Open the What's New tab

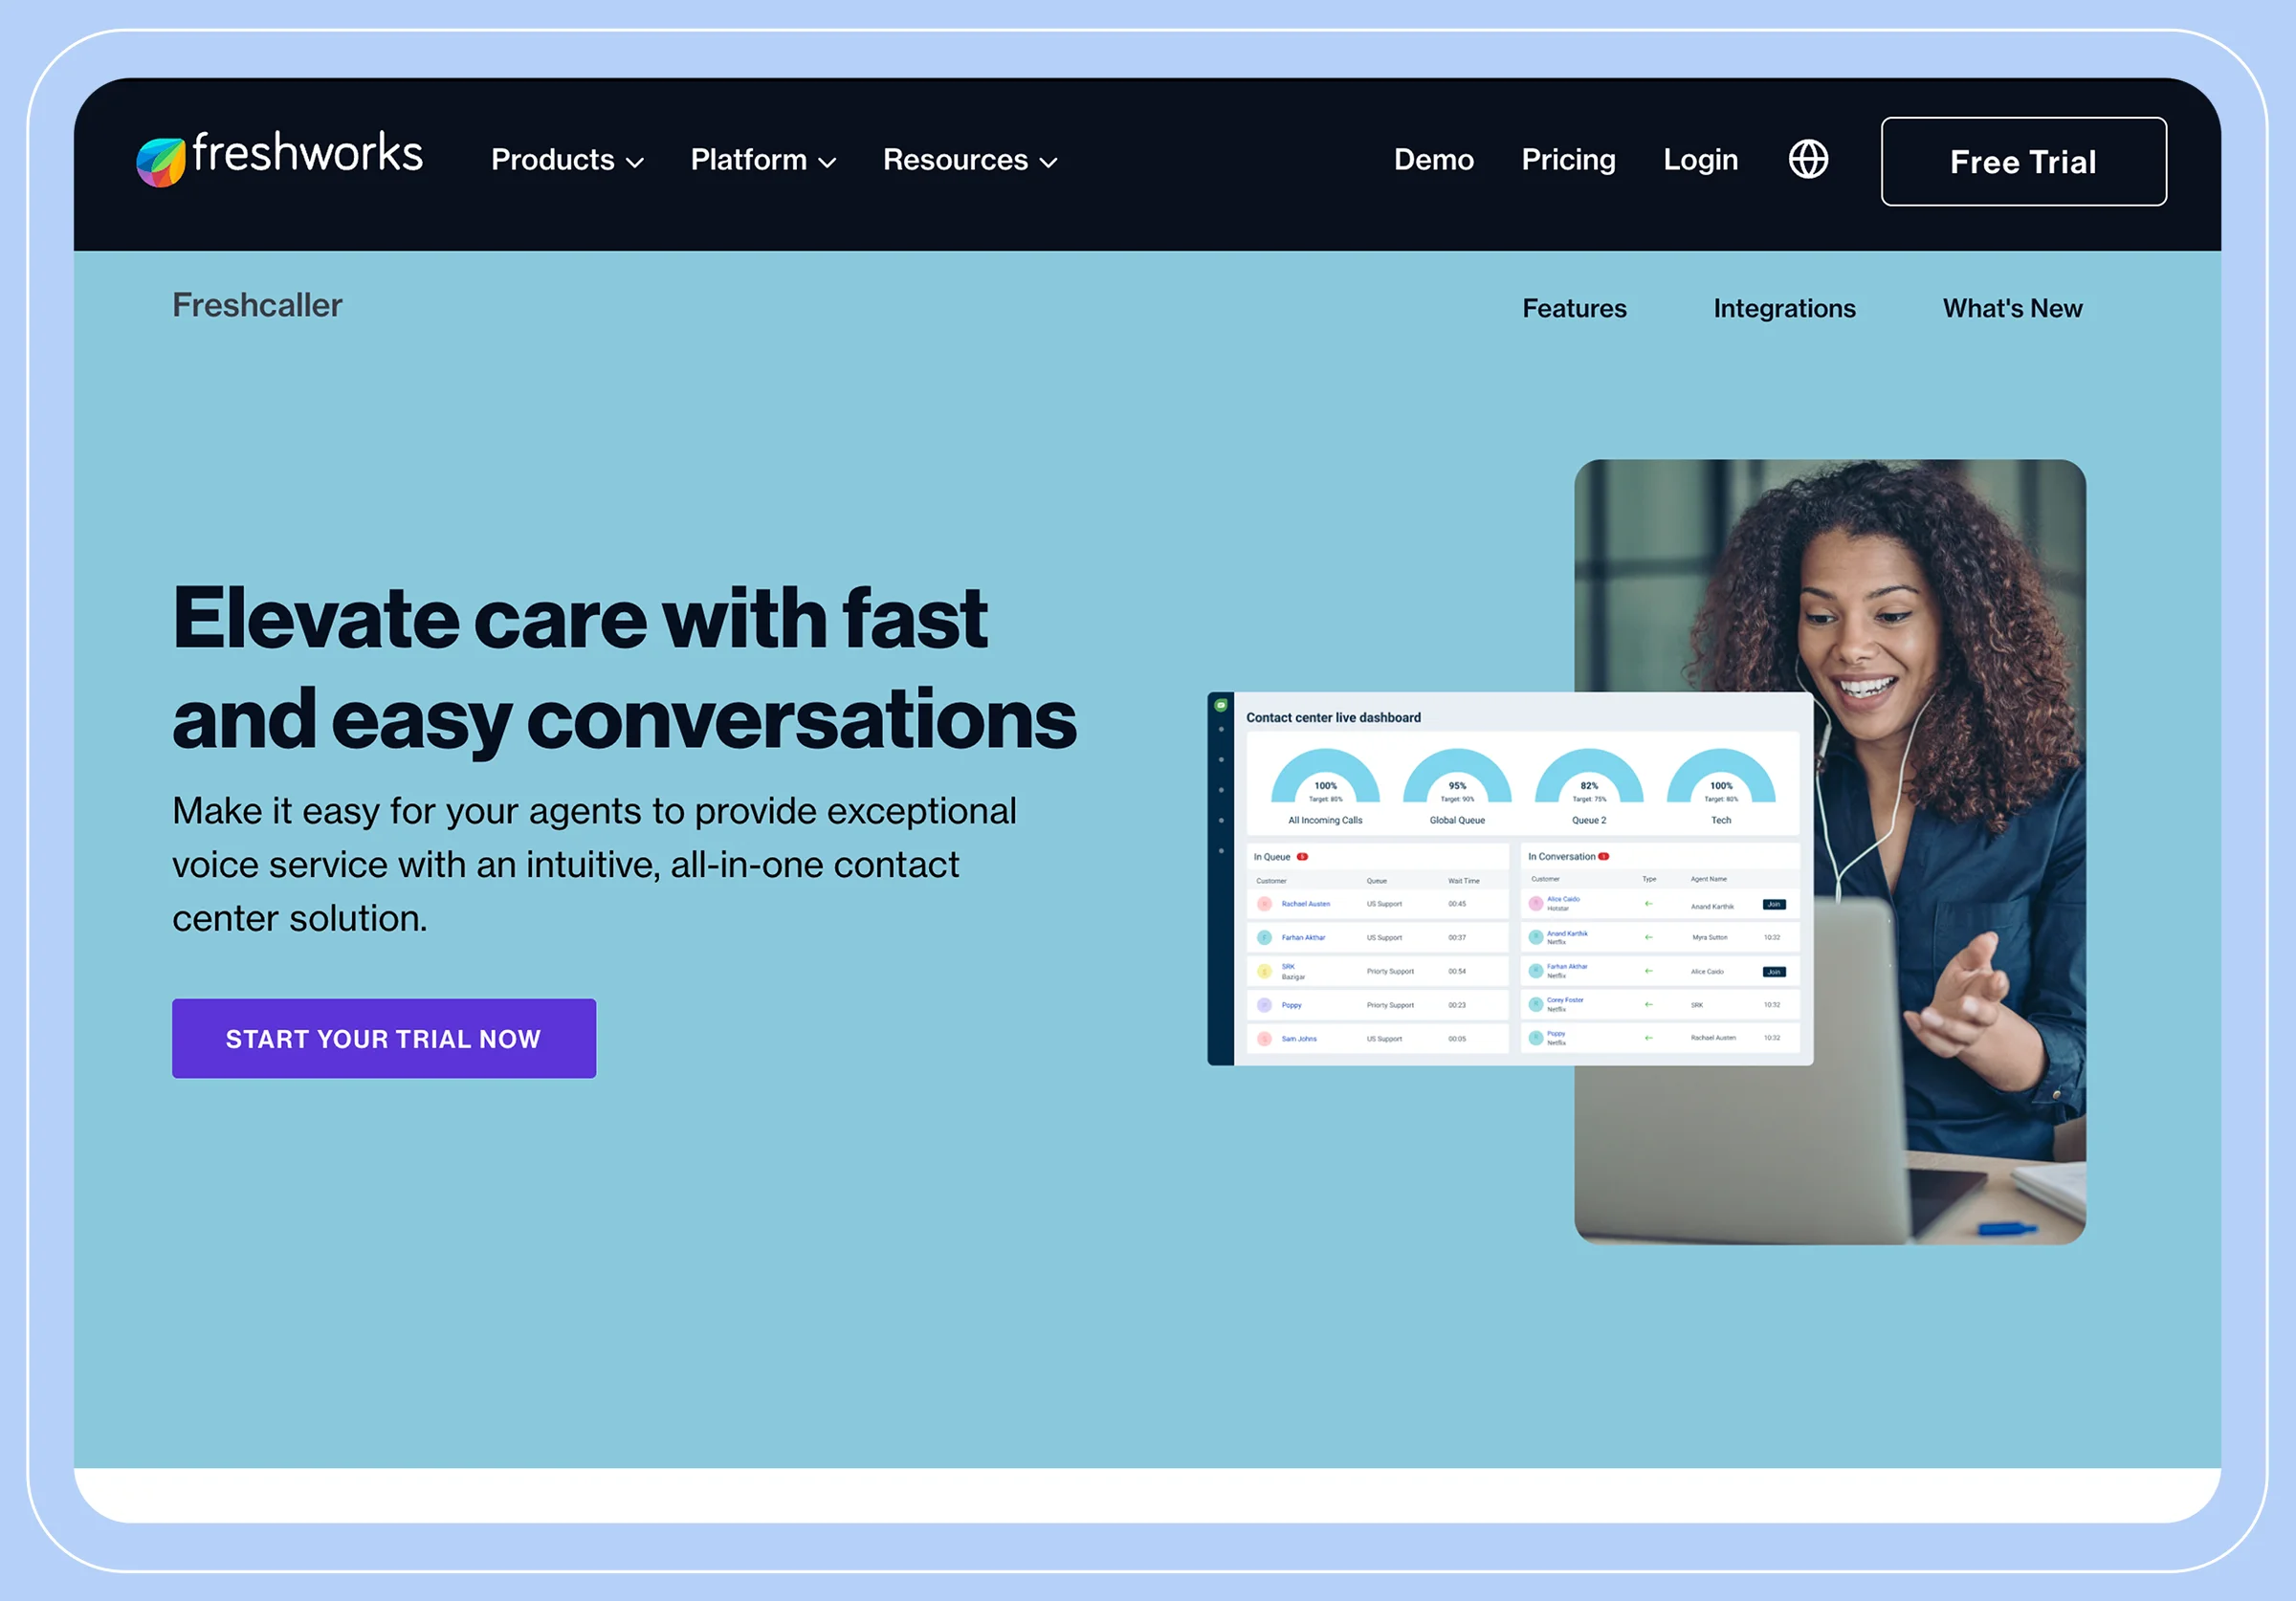tap(2012, 308)
